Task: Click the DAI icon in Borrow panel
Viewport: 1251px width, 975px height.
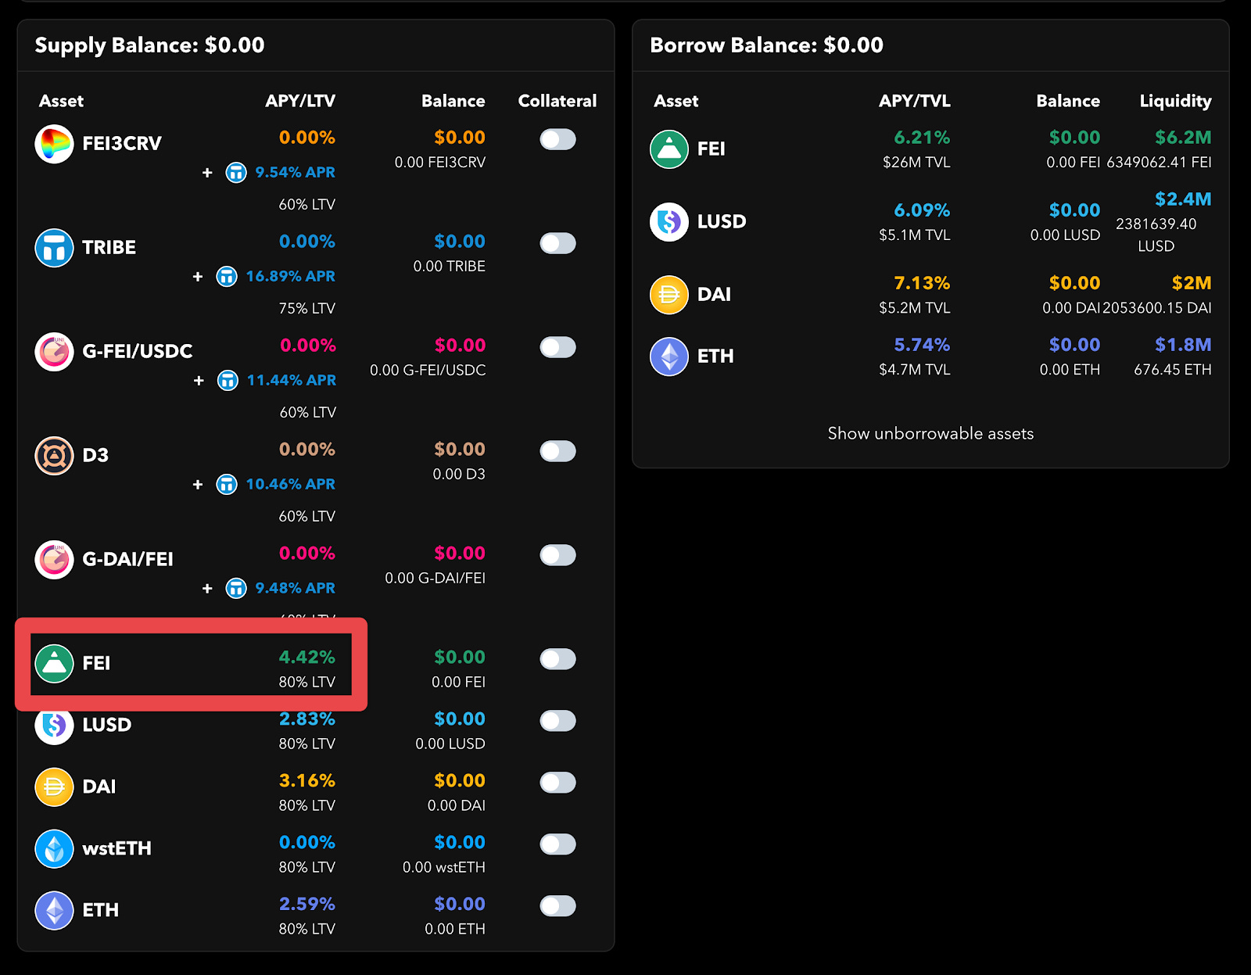Action: pyautogui.click(x=669, y=294)
